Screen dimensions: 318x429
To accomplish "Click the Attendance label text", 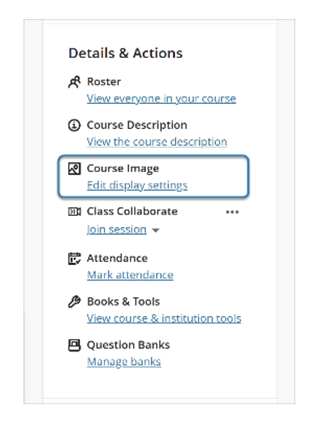I will (117, 258).
